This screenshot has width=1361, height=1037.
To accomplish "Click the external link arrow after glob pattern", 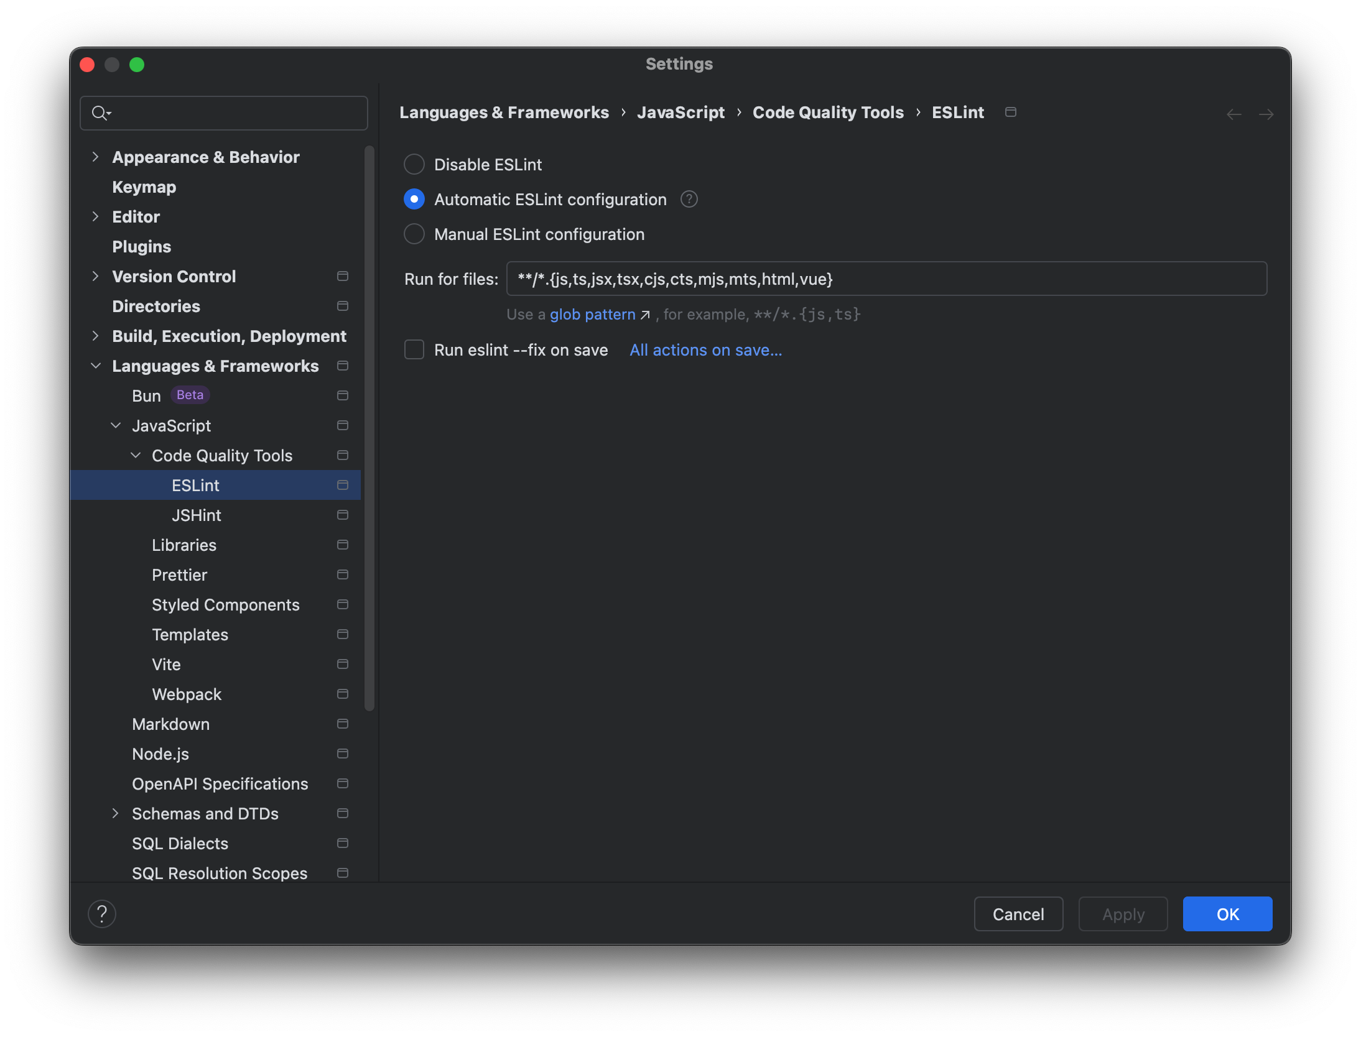I will coord(645,315).
